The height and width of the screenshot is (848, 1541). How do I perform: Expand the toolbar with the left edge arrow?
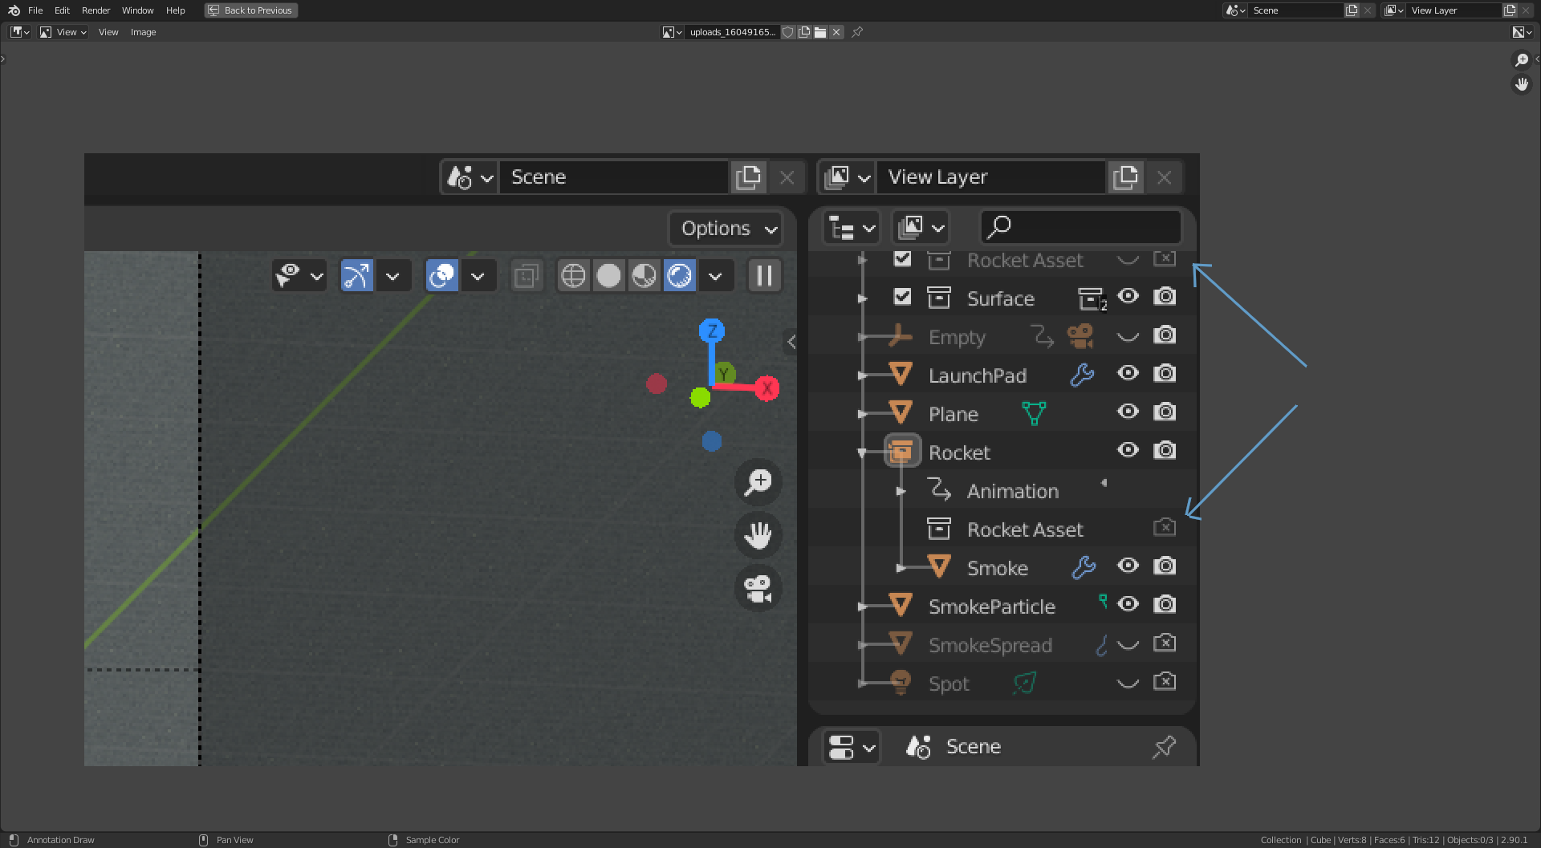click(x=3, y=59)
